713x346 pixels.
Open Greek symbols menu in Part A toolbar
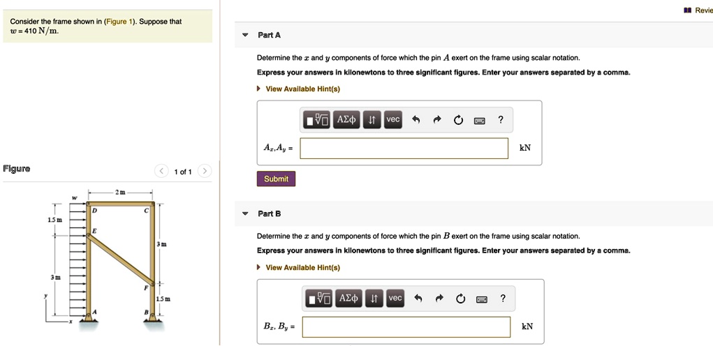347,120
